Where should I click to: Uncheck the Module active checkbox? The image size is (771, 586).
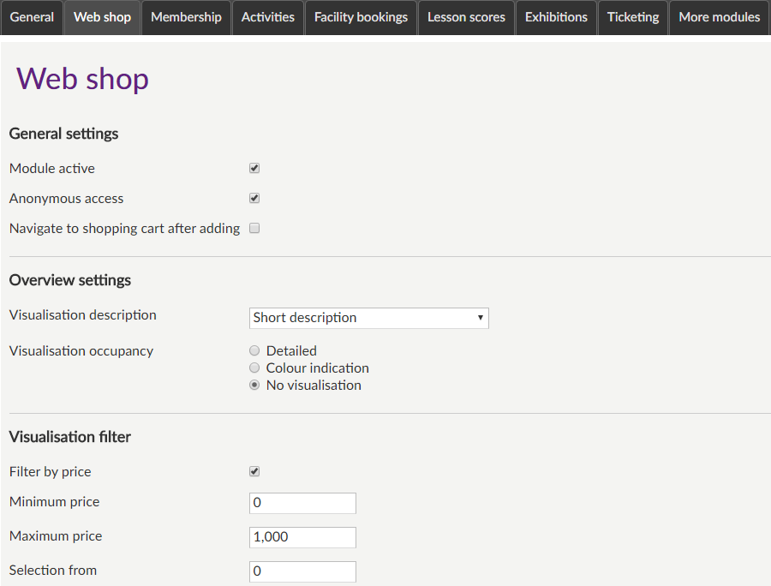point(254,169)
